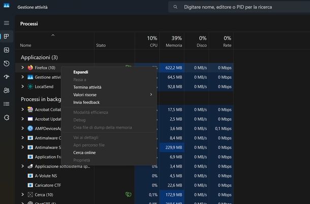
Task: Open the App history sidebar icon
Action: pos(7,63)
